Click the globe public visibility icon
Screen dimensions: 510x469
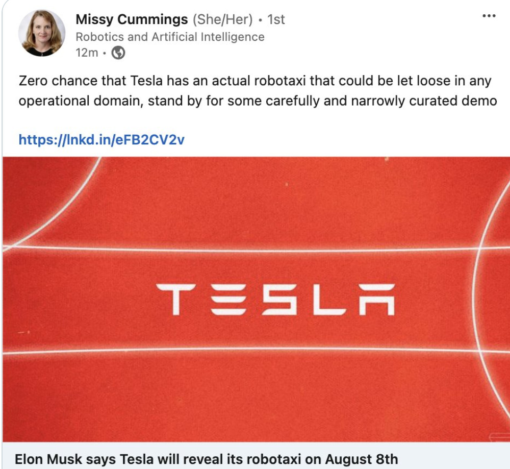[x=118, y=53]
